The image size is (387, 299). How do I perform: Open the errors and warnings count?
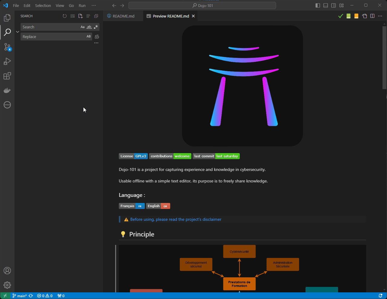[x=45, y=296]
